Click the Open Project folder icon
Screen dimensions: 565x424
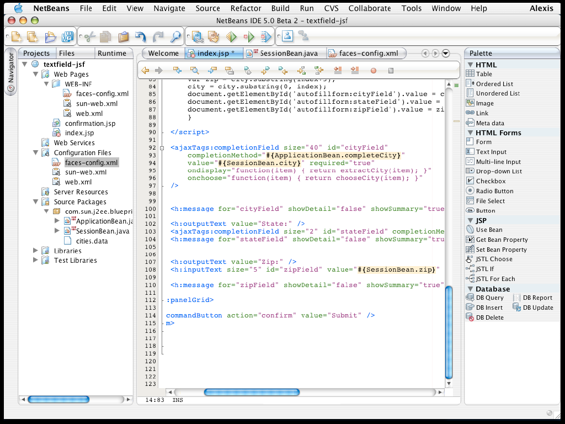pyautogui.click(x=50, y=36)
